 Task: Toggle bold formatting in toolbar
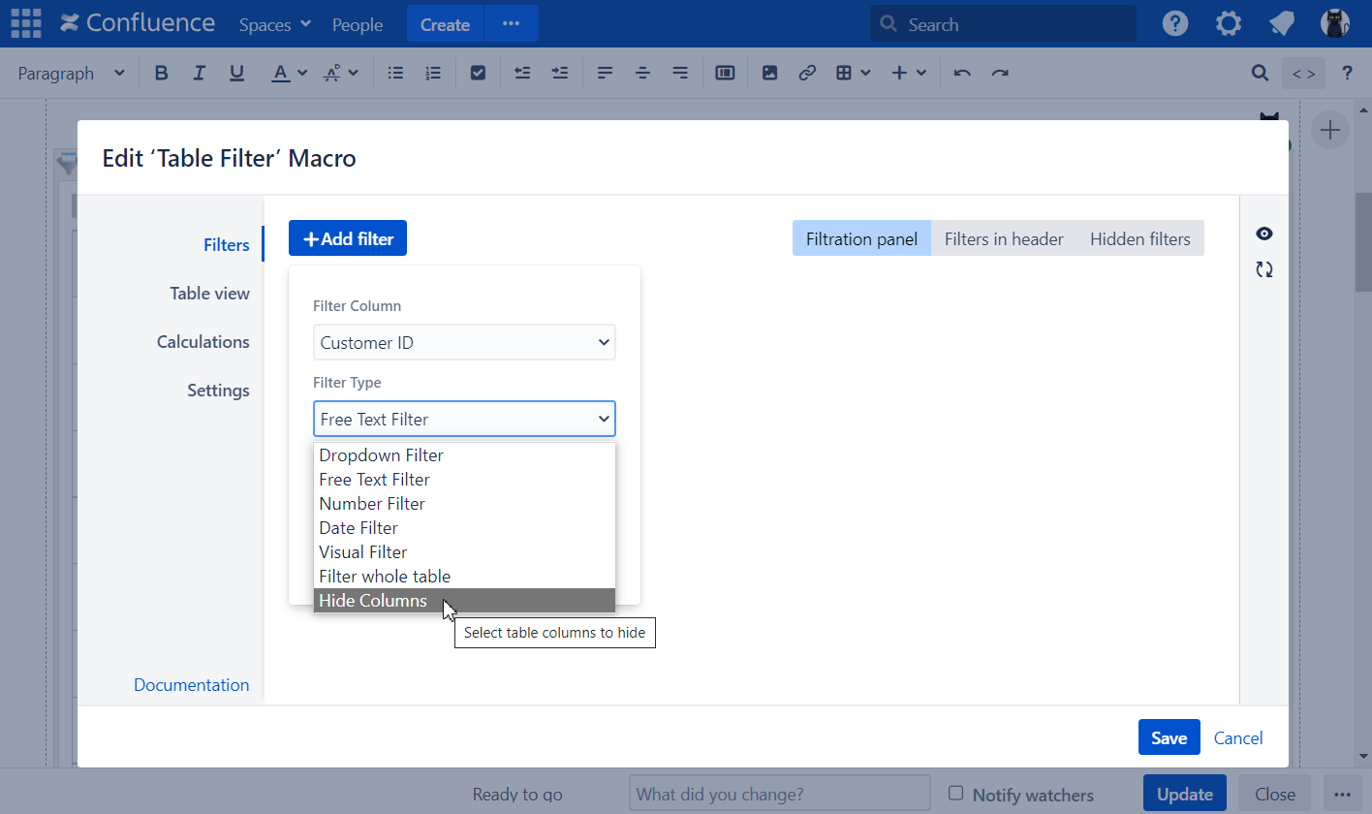(162, 73)
